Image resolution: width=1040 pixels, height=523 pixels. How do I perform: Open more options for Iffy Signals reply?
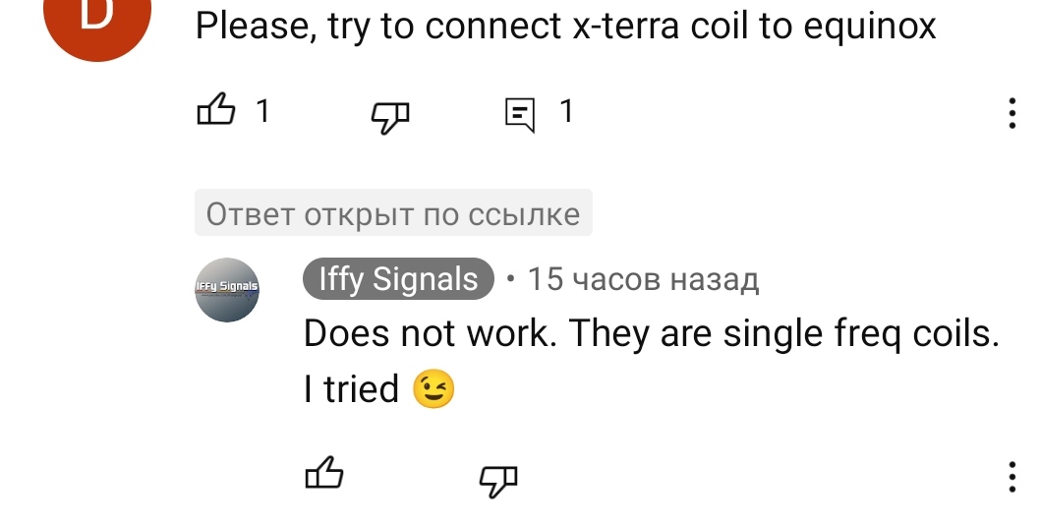point(1011,476)
